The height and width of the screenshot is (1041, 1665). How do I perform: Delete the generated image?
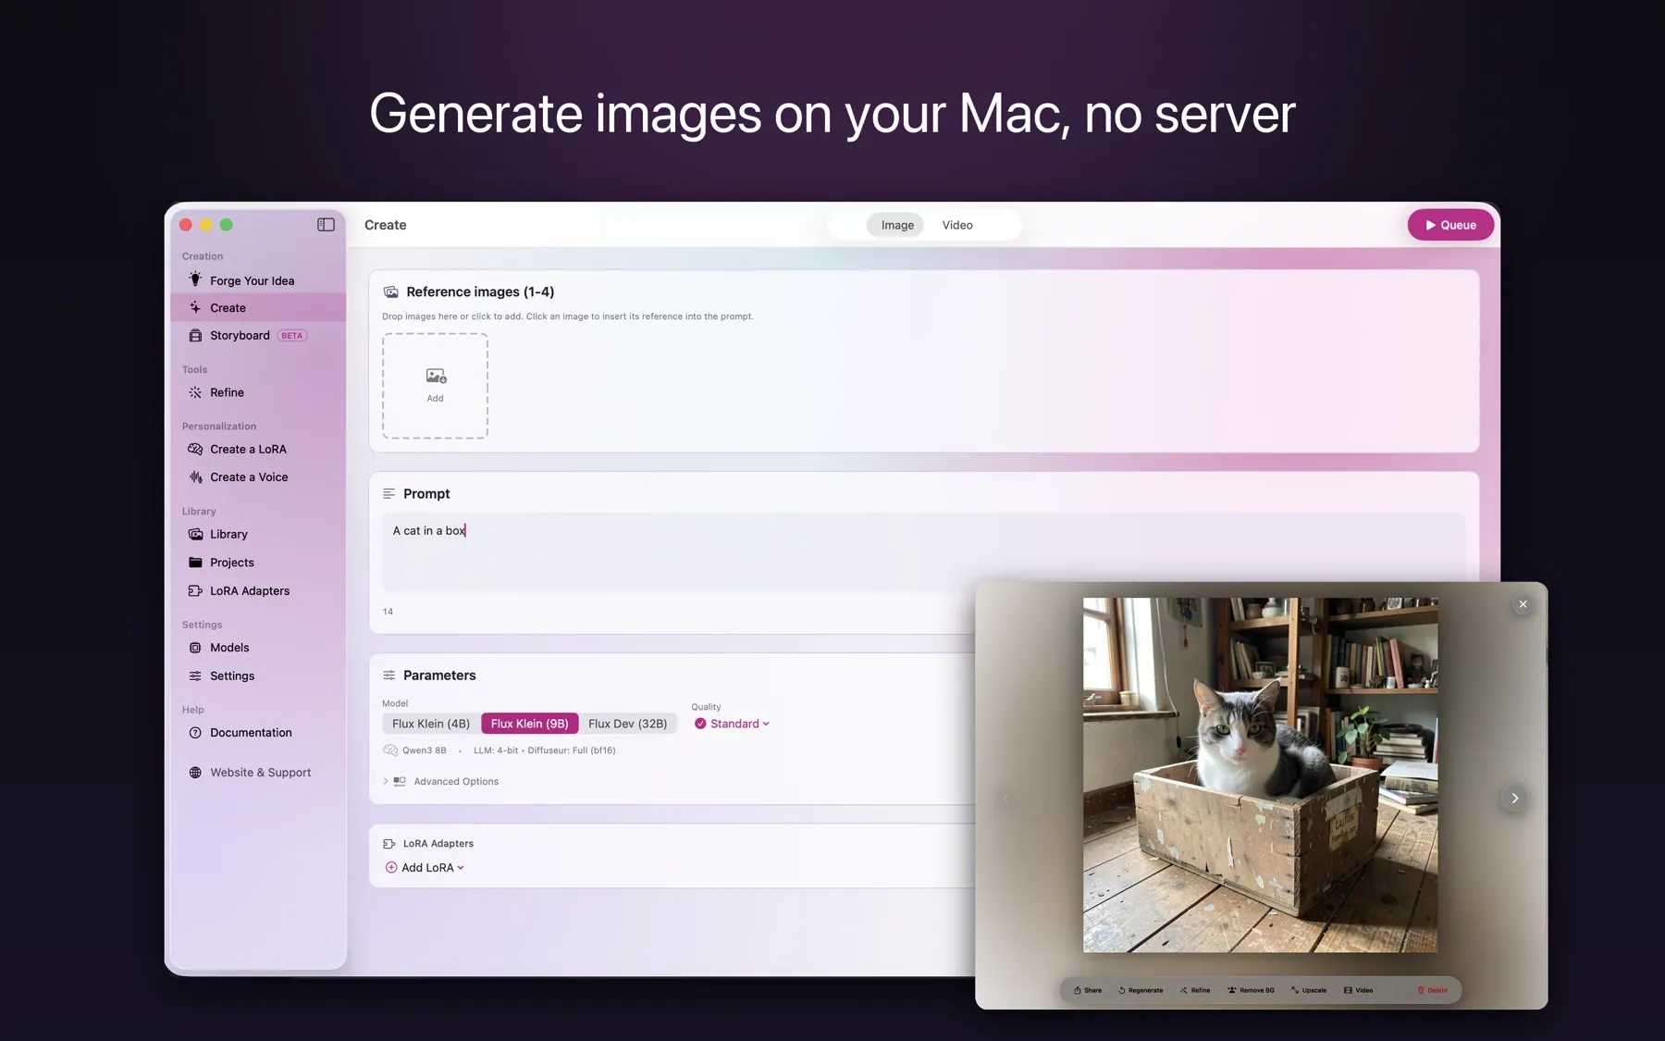[x=1432, y=990]
